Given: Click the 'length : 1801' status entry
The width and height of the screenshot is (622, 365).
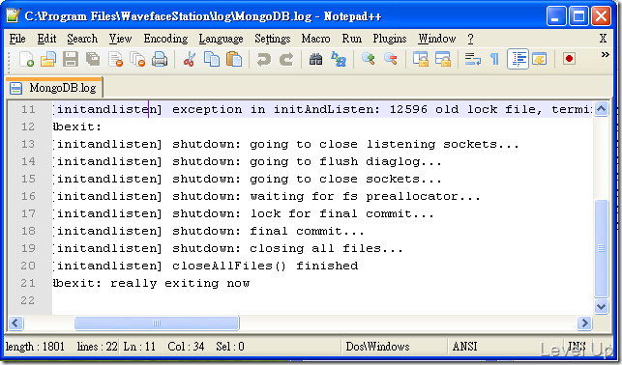Looking at the screenshot, I should (35, 347).
